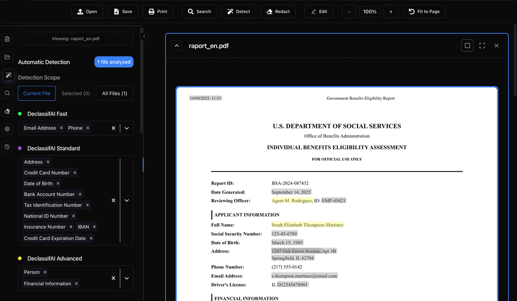Remove the Credit Card Number tag
The image size is (517, 301).
[75, 173]
